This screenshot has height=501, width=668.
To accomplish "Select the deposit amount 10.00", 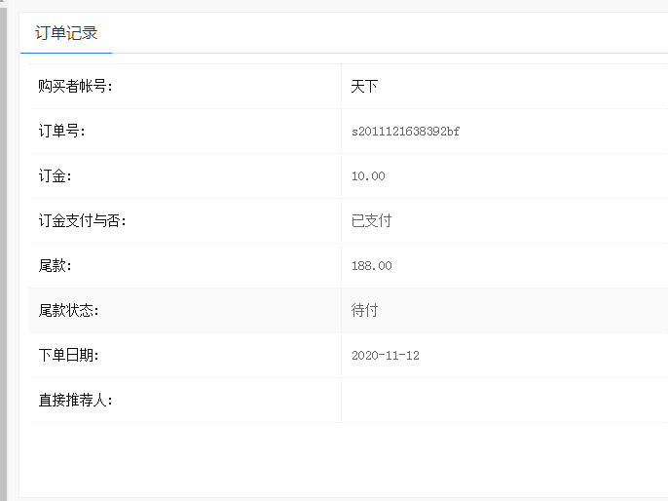I will 368,176.
